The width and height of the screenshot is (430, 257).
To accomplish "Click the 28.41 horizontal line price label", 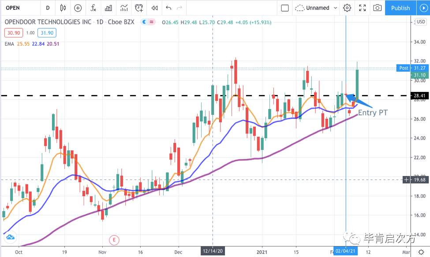I will tap(419, 95).
